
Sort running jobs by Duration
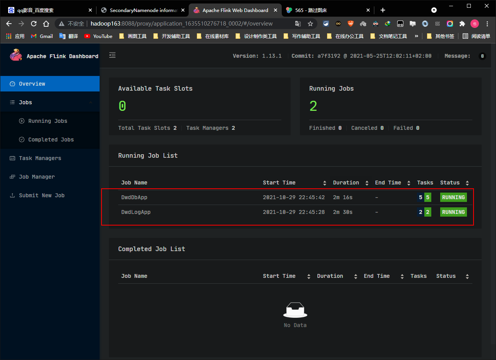click(x=367, y=183)
